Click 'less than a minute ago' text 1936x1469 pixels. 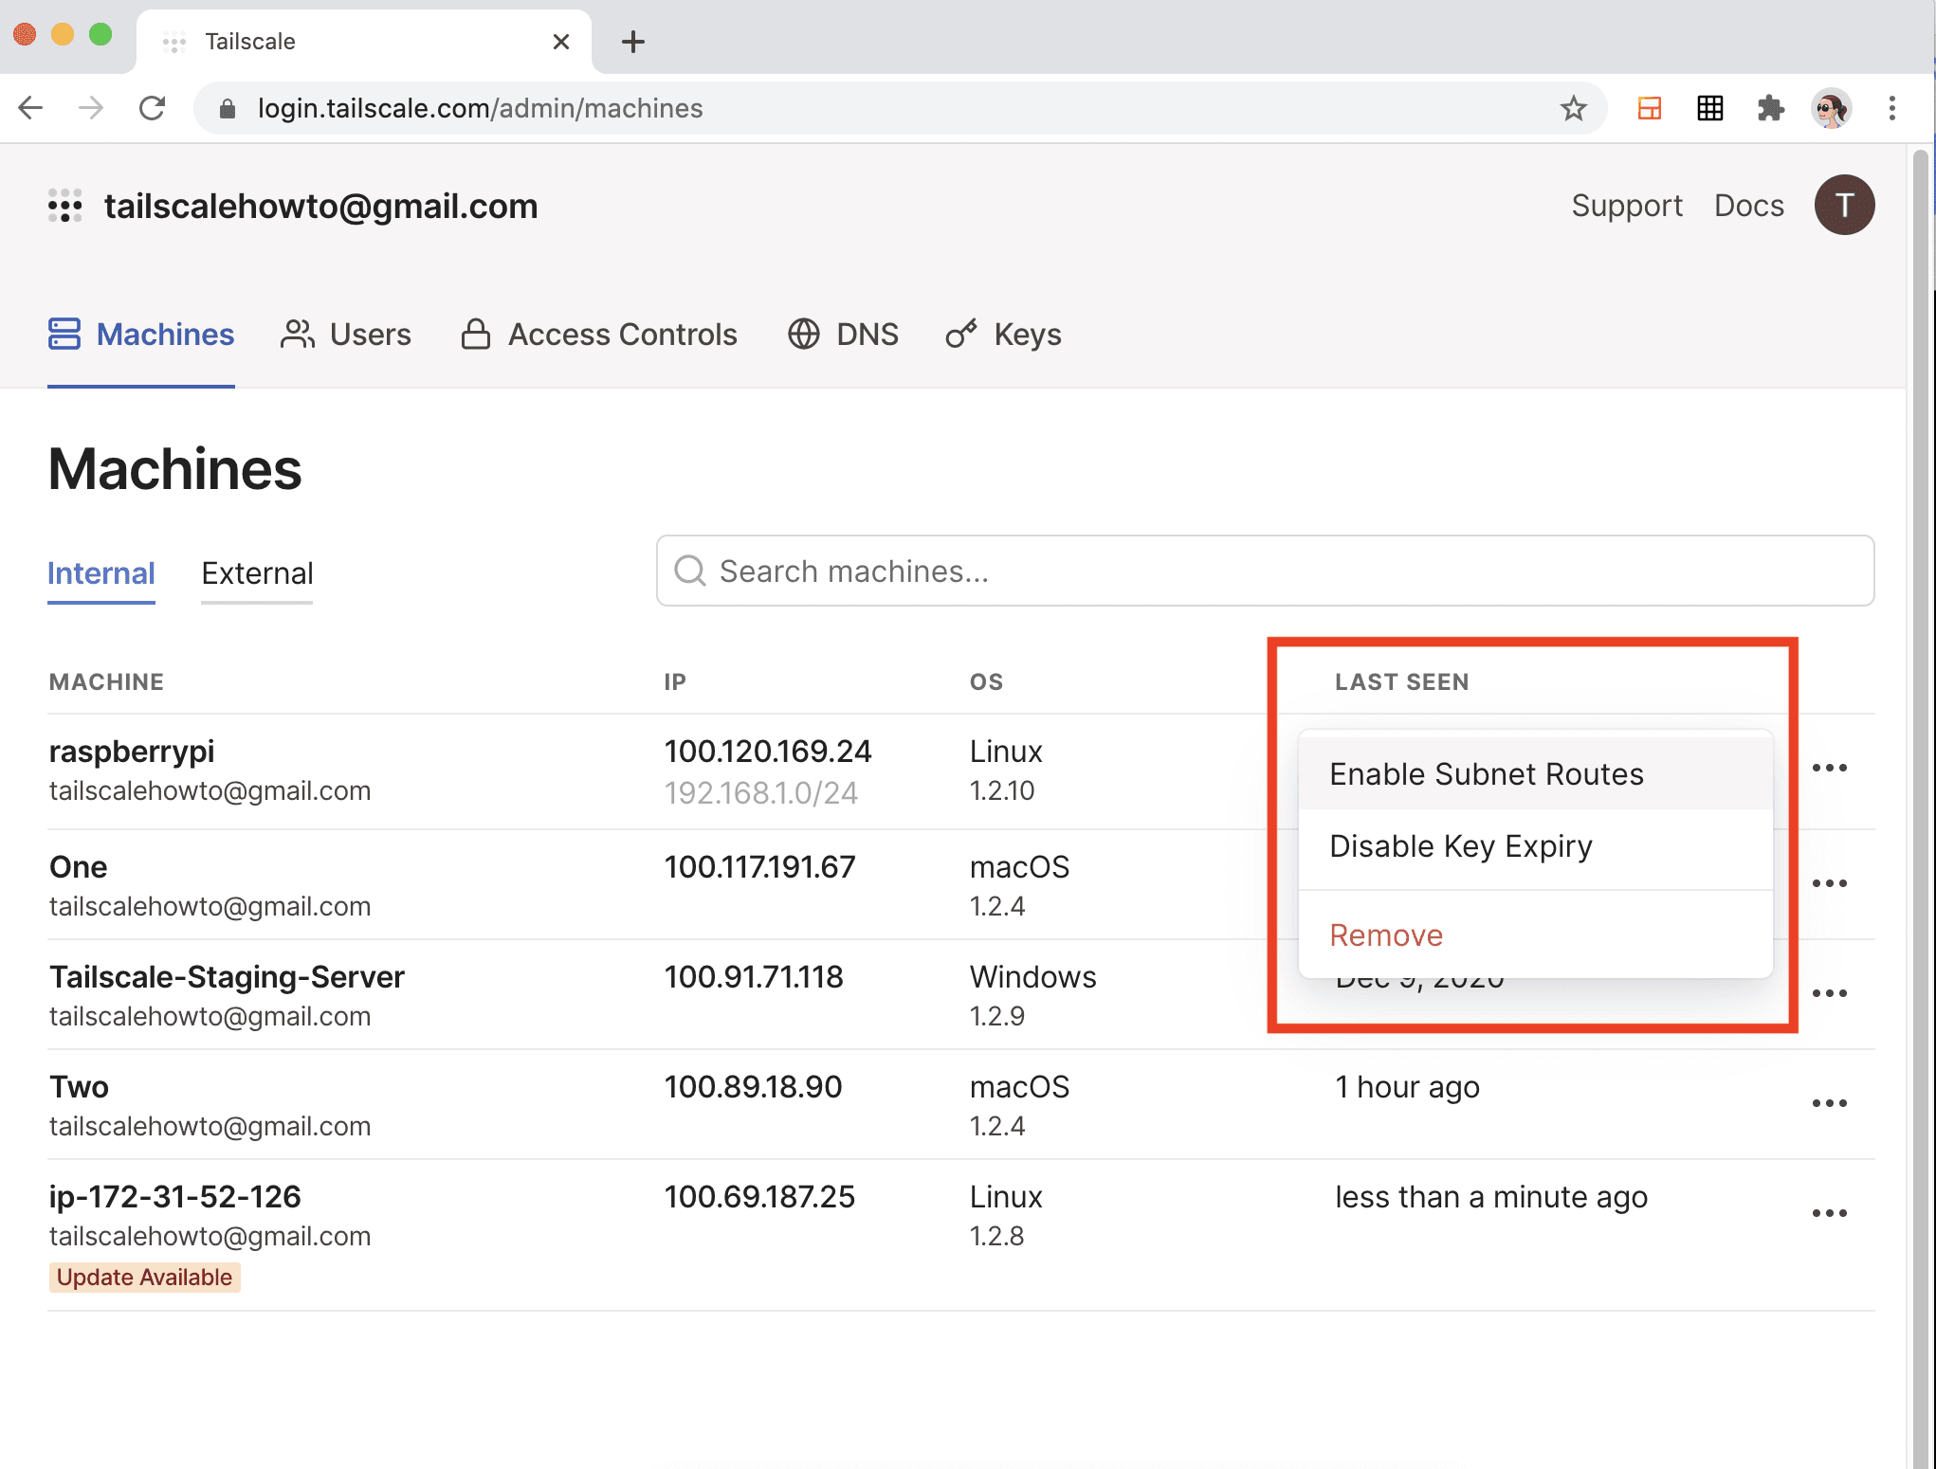click(x=1491, y=1197)
